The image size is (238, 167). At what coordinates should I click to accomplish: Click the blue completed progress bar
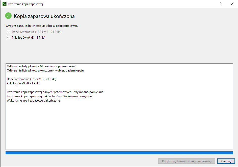(x=119, y=153)
